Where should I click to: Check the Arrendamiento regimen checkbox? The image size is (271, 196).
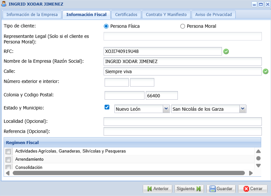click(x=8, y=159)
